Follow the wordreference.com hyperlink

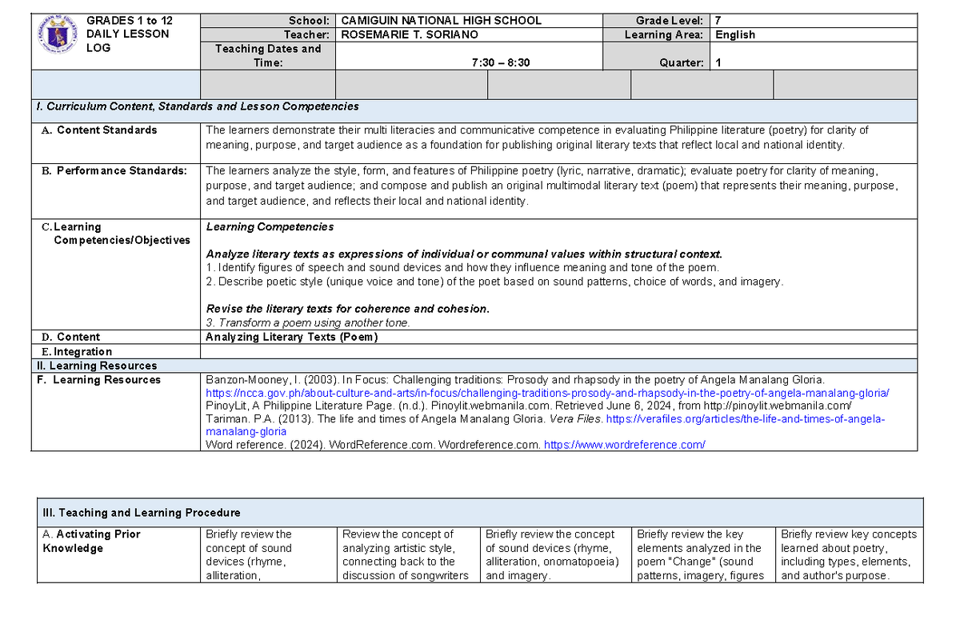[624, 445]
